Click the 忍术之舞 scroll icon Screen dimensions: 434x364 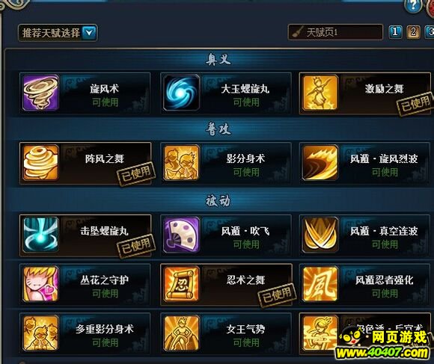[181, 284]
